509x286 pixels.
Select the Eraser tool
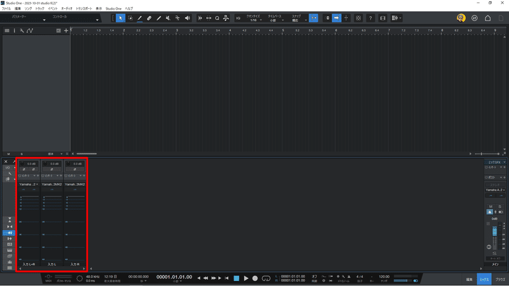pyautogui.click(x=149, y=18)
